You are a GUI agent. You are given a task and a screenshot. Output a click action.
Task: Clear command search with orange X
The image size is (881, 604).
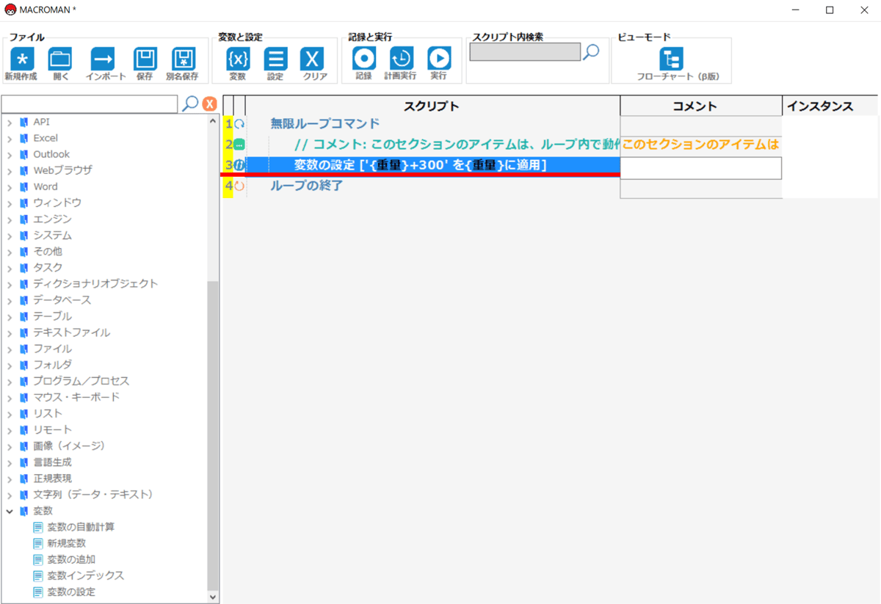[210, 104]
